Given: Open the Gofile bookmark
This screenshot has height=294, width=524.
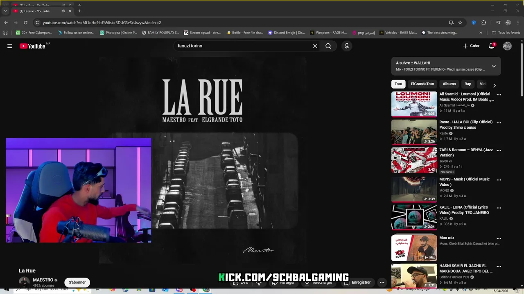Looking at the screenshot, I should click(244, 33).
